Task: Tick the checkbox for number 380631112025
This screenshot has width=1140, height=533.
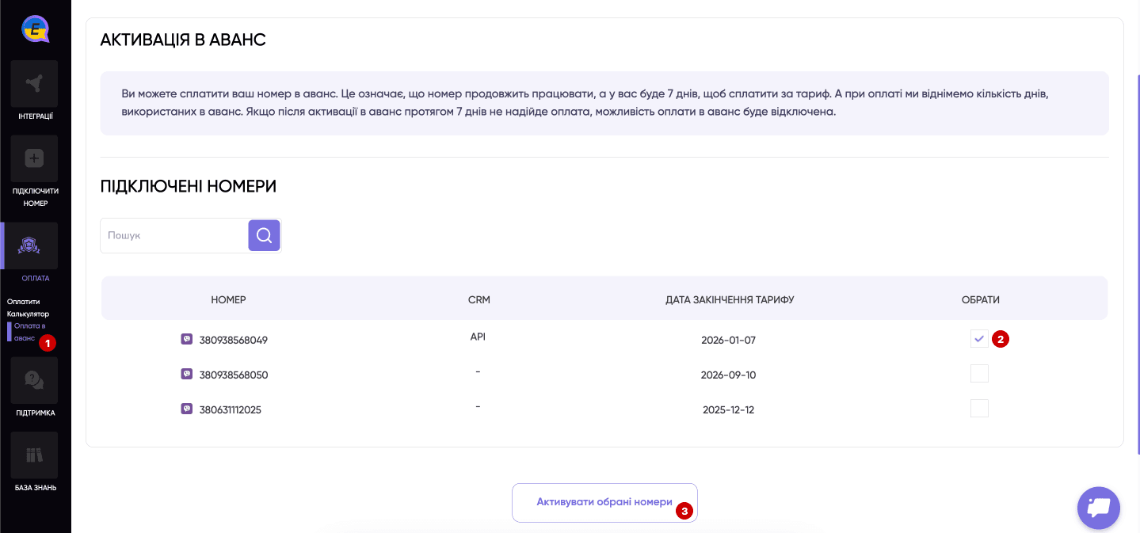Action: [x=979, y=409]
